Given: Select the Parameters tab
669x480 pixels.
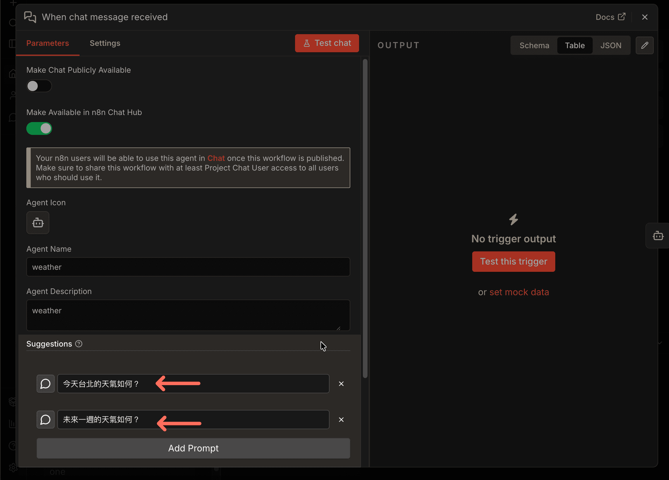Looking at the screenshot, I should (x=47, y=43).
